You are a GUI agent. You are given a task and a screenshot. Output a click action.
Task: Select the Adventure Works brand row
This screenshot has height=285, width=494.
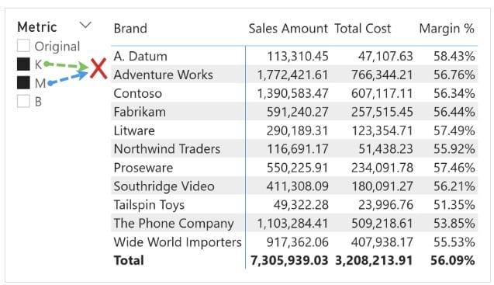(294, 75)
